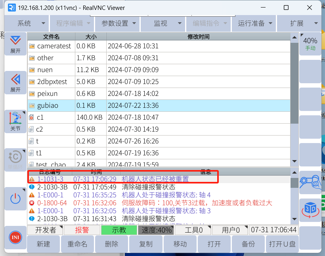Screen dimensions: 325x256
Task: Open the 系统 dropdown menu
Action: click(x=26, y=23)
